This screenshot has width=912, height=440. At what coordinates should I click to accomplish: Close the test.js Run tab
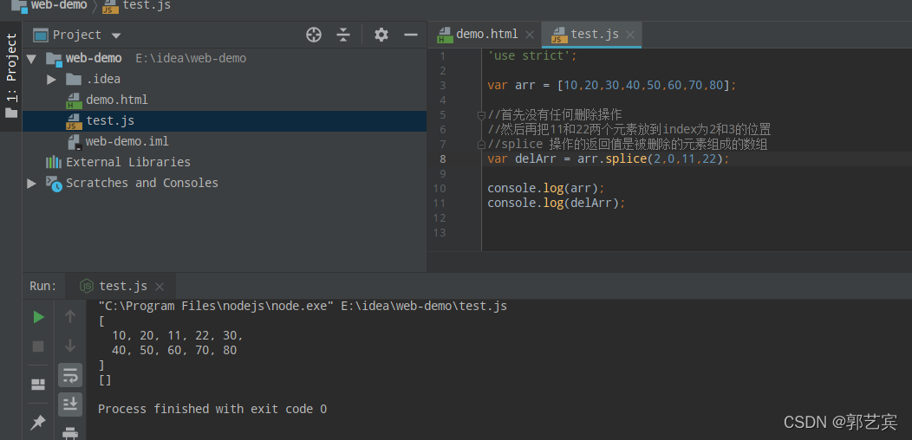pyautogui.click(x=160, y=287)
